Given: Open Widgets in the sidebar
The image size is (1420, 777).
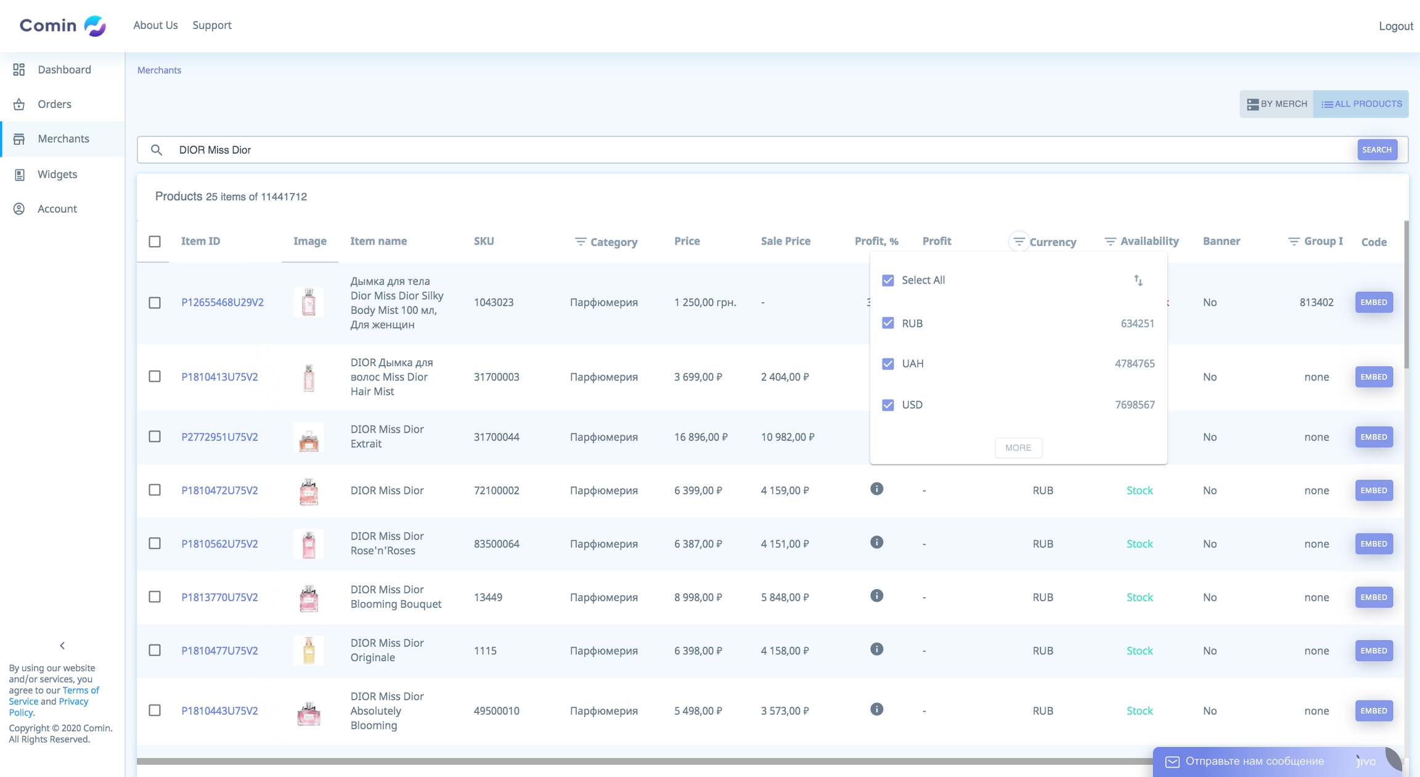Looking at the screenshot, I should point(57,175).
